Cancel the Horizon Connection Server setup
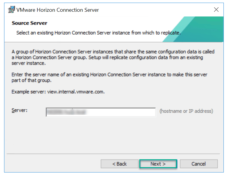227x176 pixels. 199,164
